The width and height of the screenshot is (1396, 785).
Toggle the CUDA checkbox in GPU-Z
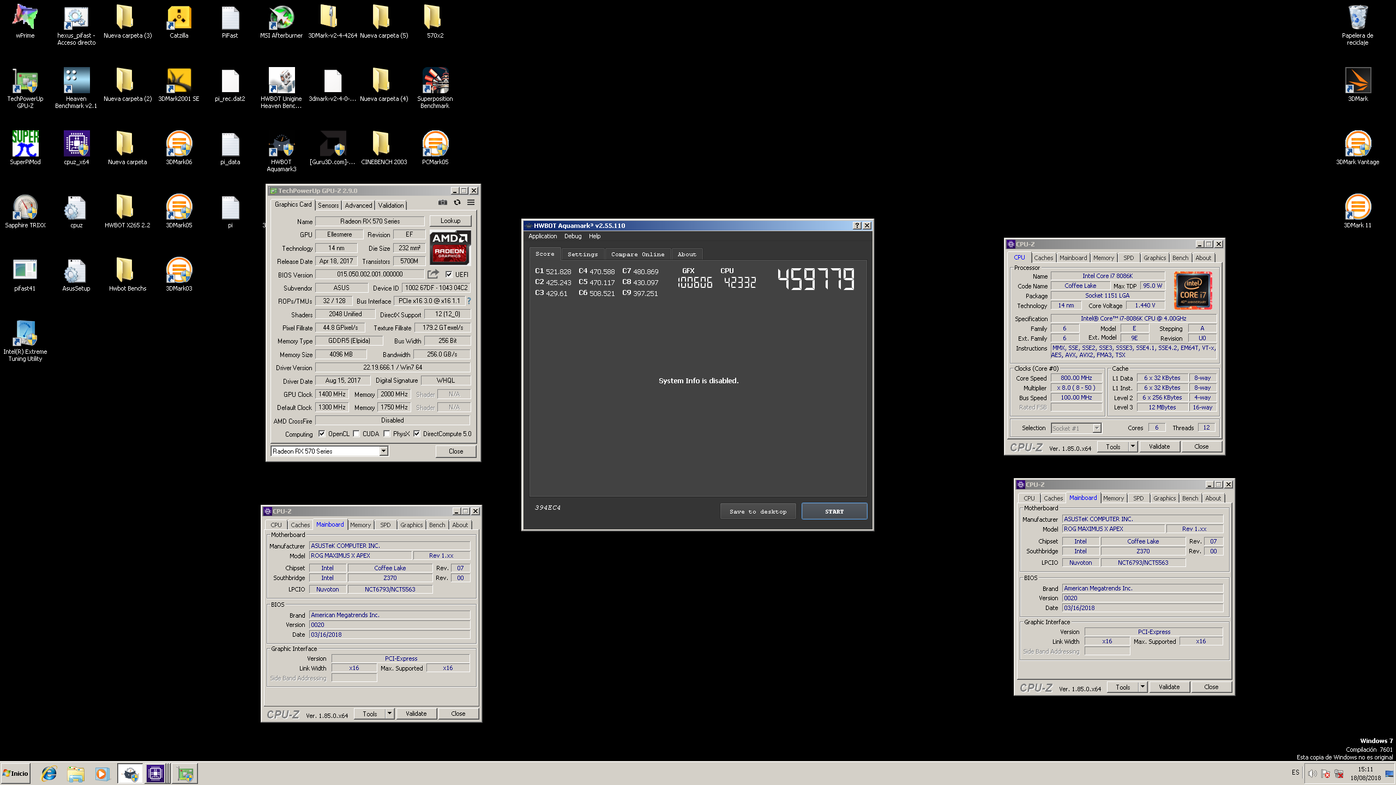coord(356,434)
